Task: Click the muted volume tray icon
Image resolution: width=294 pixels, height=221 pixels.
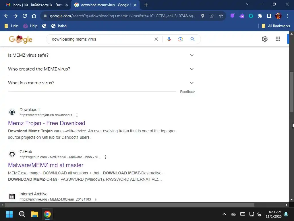Action: 259,214
